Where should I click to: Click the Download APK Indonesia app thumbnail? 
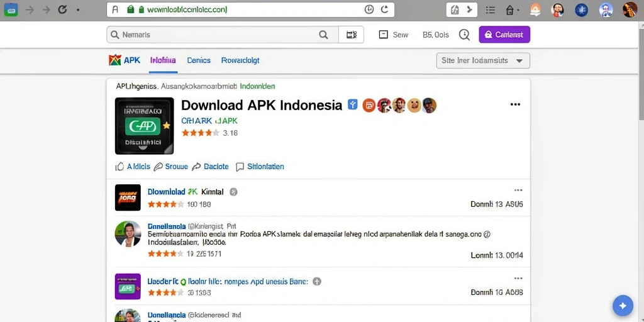(x=144, y=126)
